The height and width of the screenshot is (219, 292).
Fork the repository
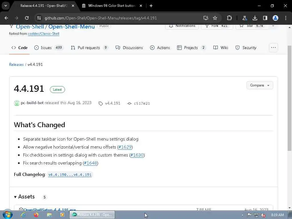[x=217, y=26]
